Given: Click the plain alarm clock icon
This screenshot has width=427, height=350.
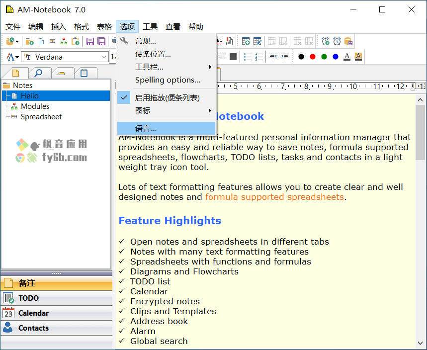Looking at the screenshot, I should click(x=337, y=41).
